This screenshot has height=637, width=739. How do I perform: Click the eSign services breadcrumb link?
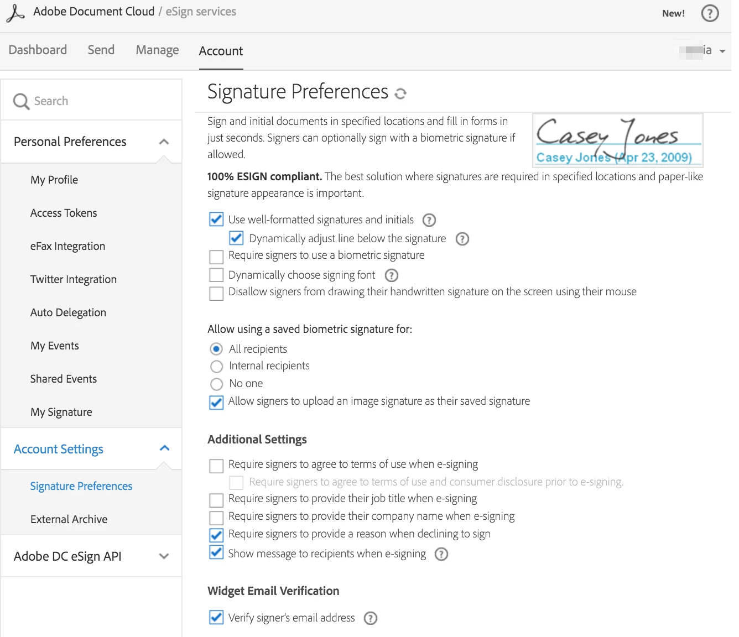(x=201, y=12)
